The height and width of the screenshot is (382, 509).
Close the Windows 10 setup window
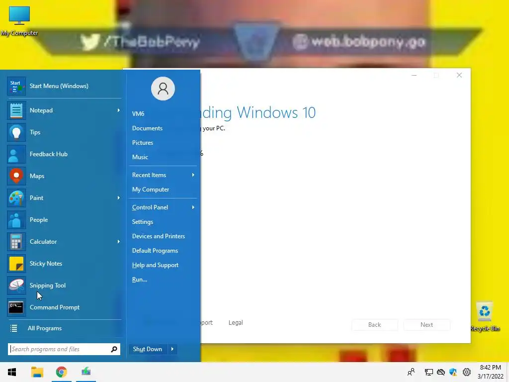[x=459, y=76]
